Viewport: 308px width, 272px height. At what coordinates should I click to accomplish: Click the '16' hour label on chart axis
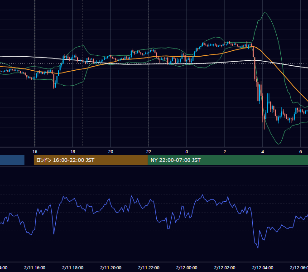(x=35, y=152)
